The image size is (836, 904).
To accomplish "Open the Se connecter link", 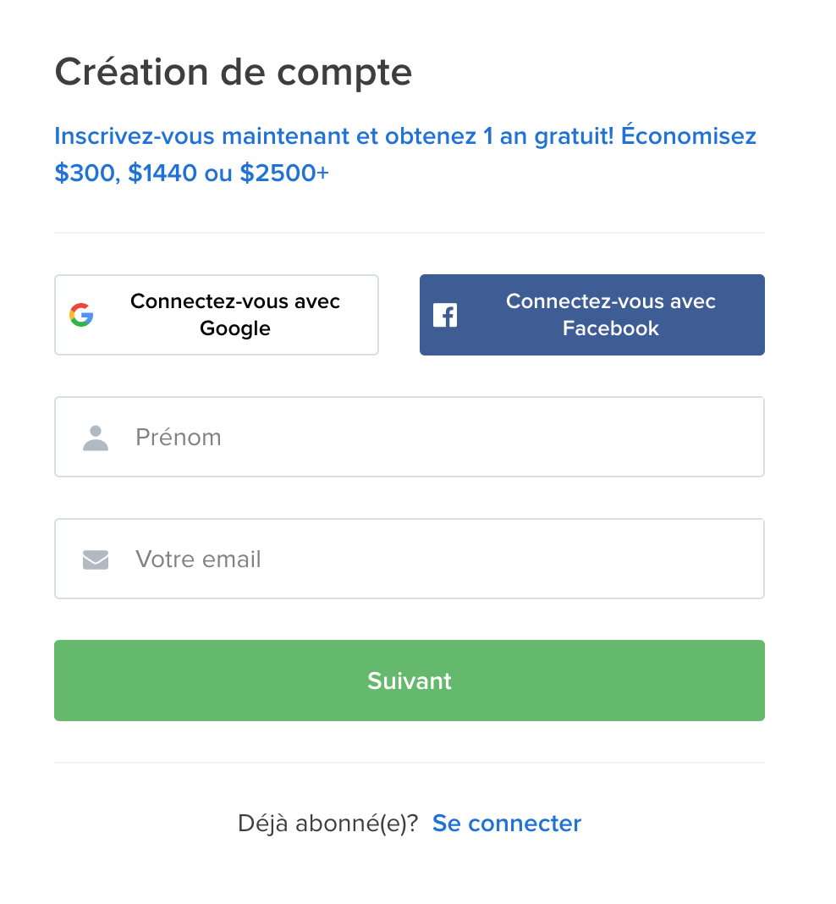I will pos(506,824).
